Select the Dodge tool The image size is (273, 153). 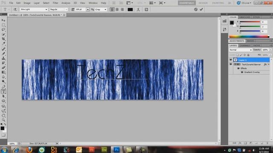coord(3,81)
